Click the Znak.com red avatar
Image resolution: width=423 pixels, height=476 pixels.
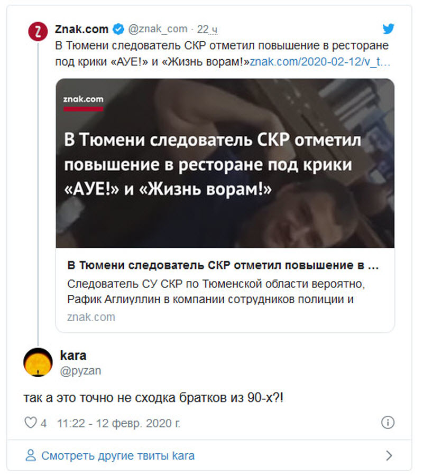coord(38,31)
